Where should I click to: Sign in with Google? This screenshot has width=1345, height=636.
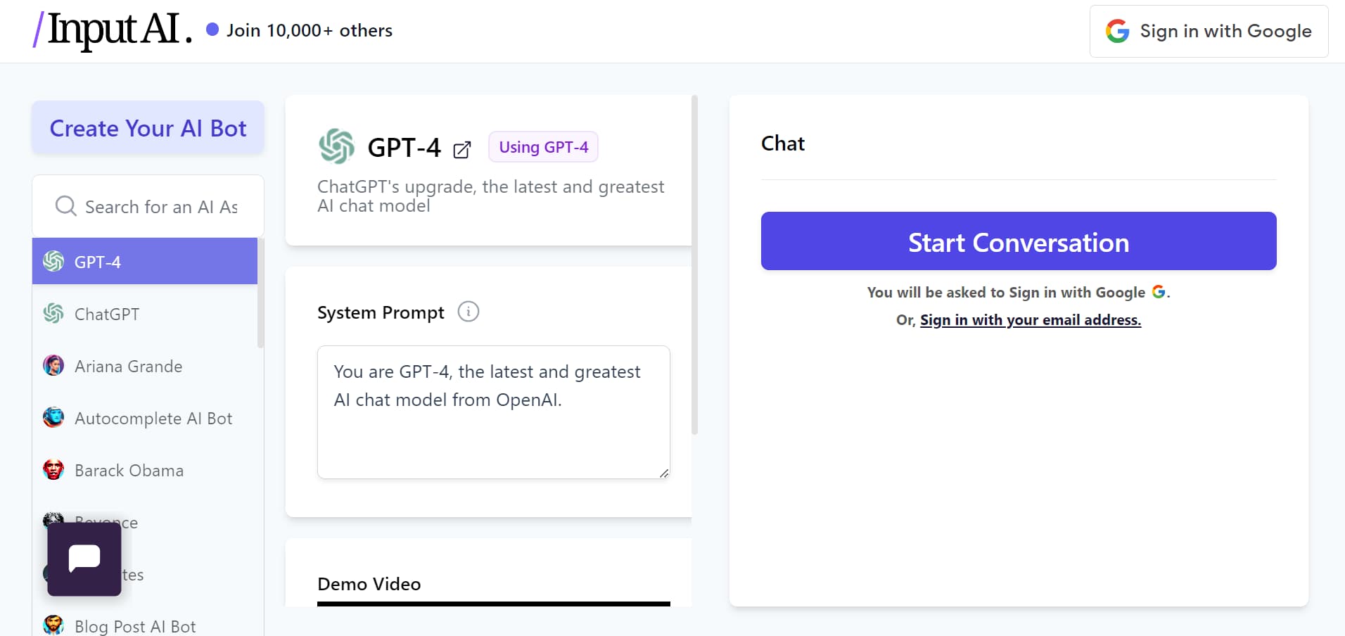pyautogui.click(x=1209, y=31)
